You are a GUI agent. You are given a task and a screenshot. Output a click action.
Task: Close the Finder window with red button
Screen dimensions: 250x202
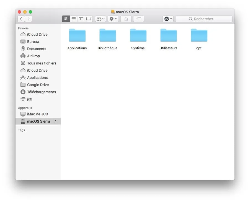[x=19, y=12]
